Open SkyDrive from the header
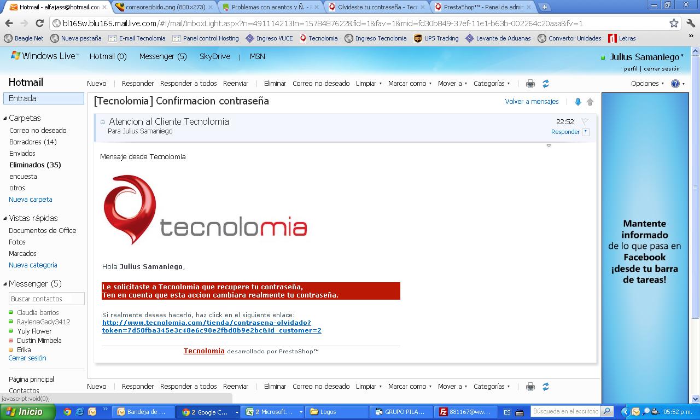 214,56
